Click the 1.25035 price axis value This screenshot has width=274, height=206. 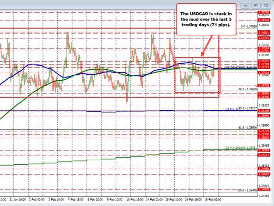click(x=264, y=166)
